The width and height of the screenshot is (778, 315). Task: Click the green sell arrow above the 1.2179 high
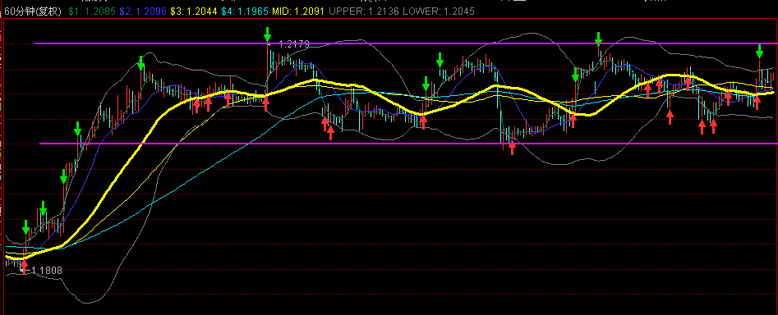268,34
